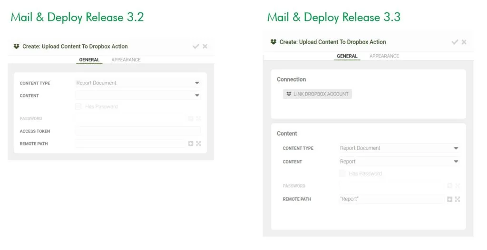
Task: Click plus icon beside Password in 3.2
Action: coord(191,118)
